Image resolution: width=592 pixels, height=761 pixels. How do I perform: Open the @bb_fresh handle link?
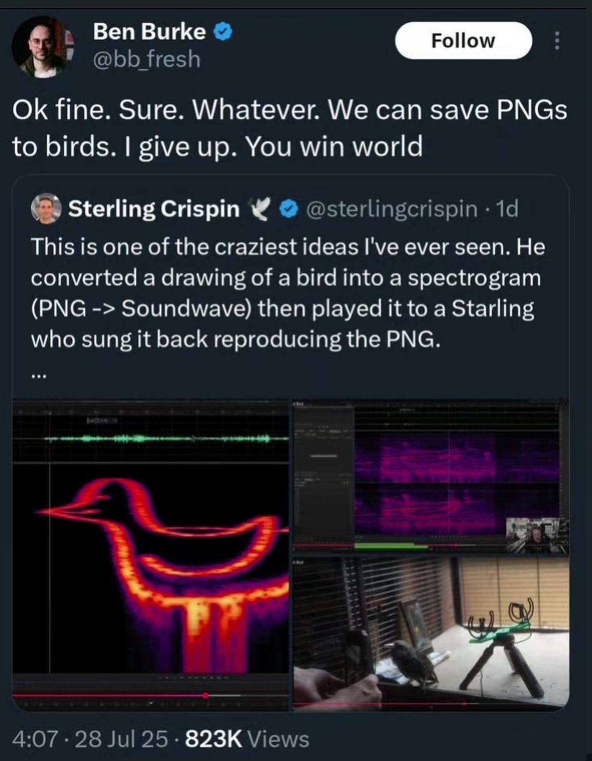[x=147, y=59]
